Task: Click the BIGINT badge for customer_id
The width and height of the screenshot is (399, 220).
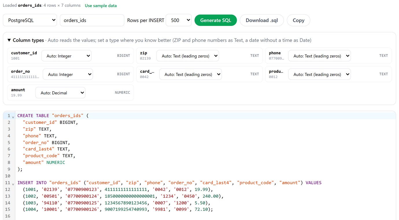Action: click(x=123, y=56)
